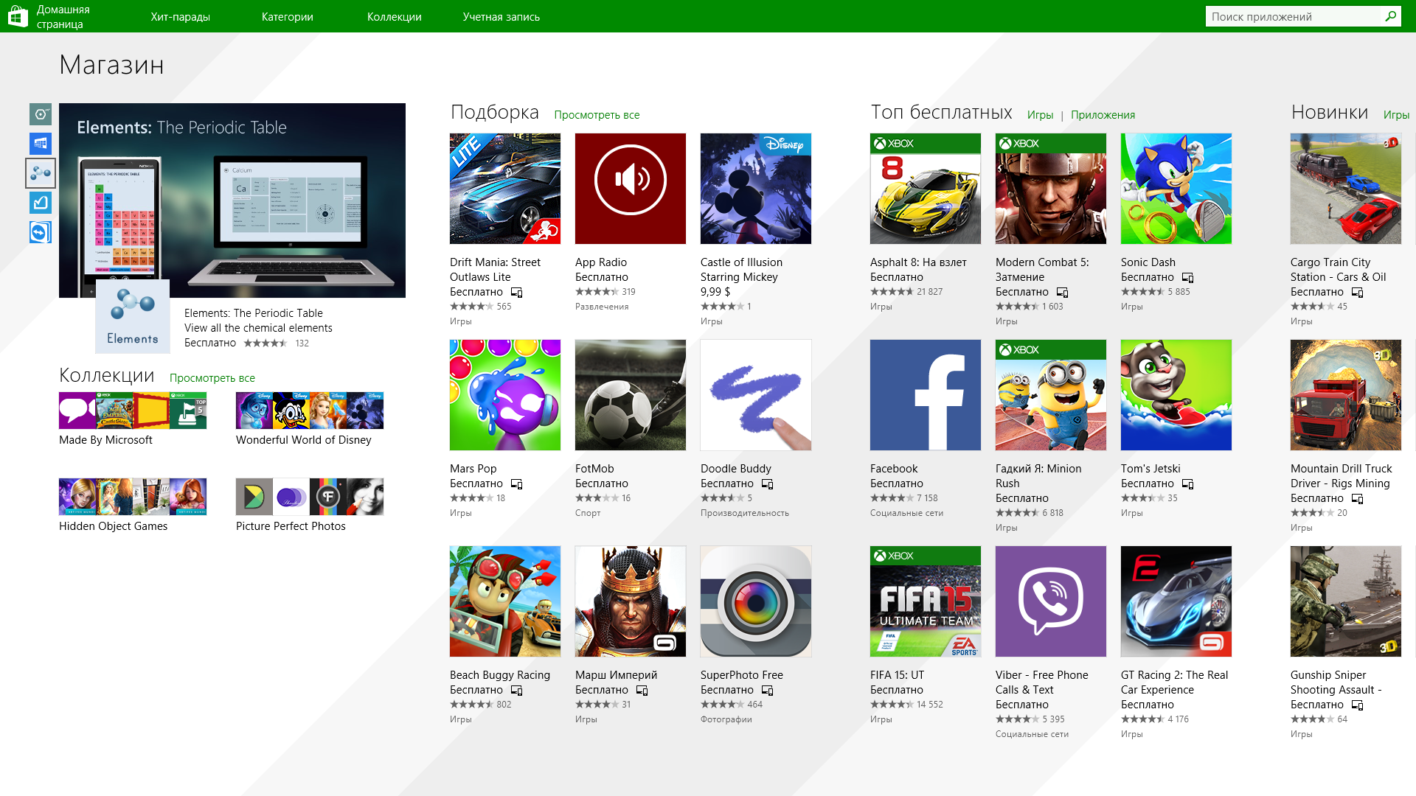Open the Modern Combat 5 app icon
Image resolution: width=1416 pixels, height=796 pixels.
click(x=1051, y=189)
